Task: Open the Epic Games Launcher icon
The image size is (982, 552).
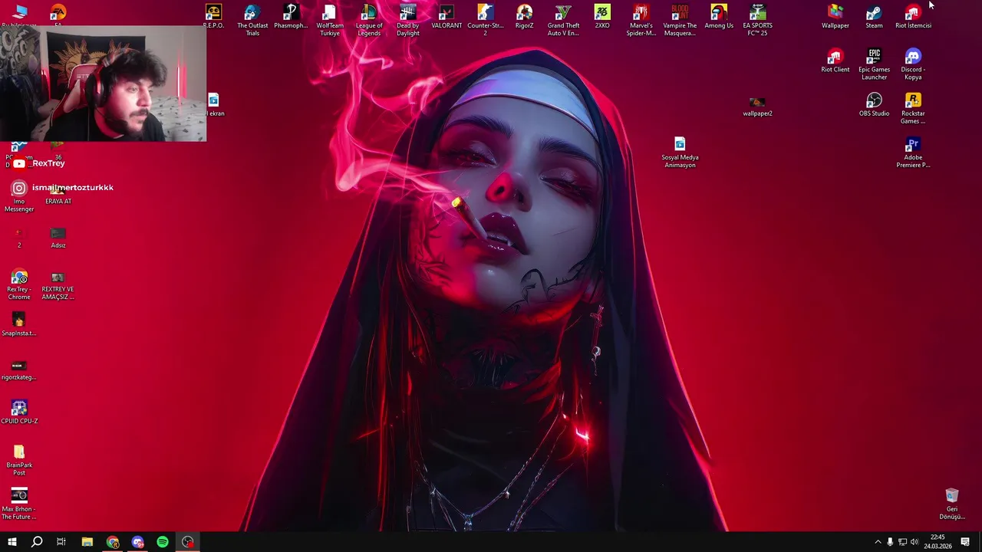Action: click(874, 64)
